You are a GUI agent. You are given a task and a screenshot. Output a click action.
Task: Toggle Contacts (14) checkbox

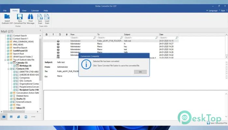pos(11,69)
